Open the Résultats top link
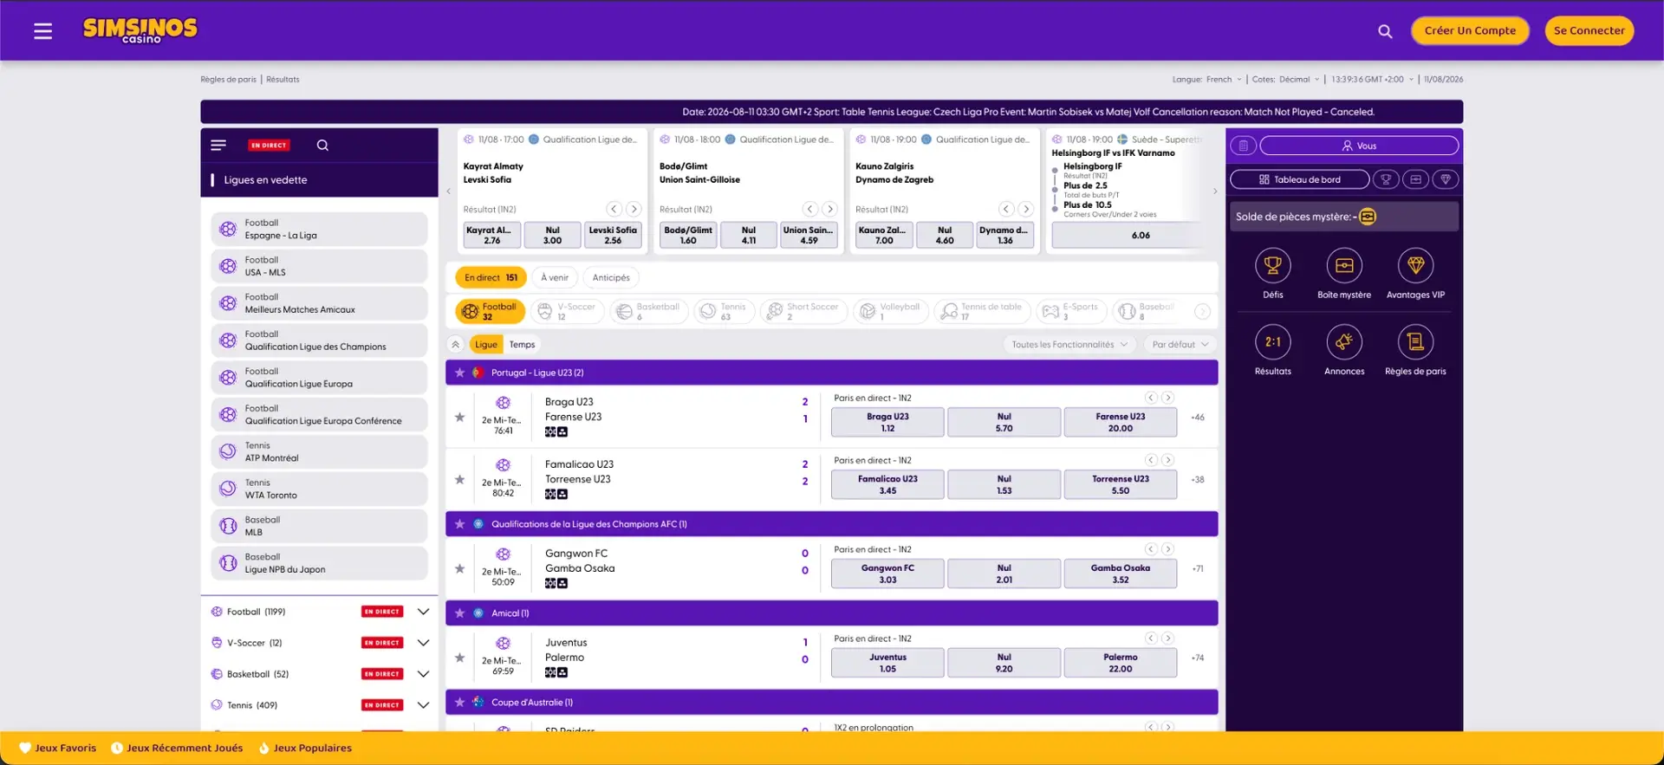 283,80
